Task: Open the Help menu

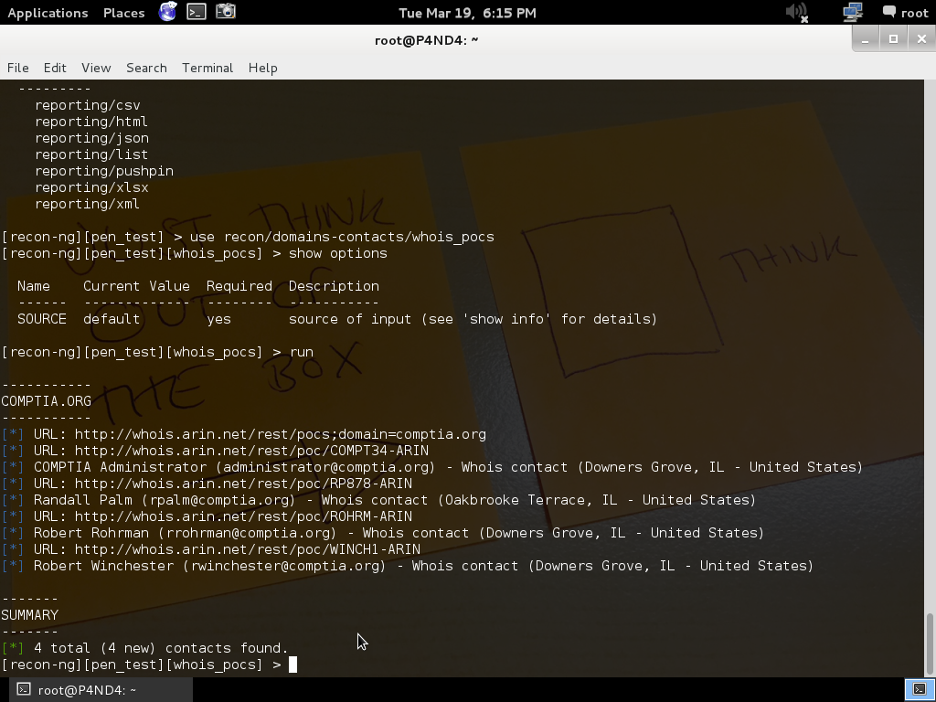Action: [x=262, y=68]
